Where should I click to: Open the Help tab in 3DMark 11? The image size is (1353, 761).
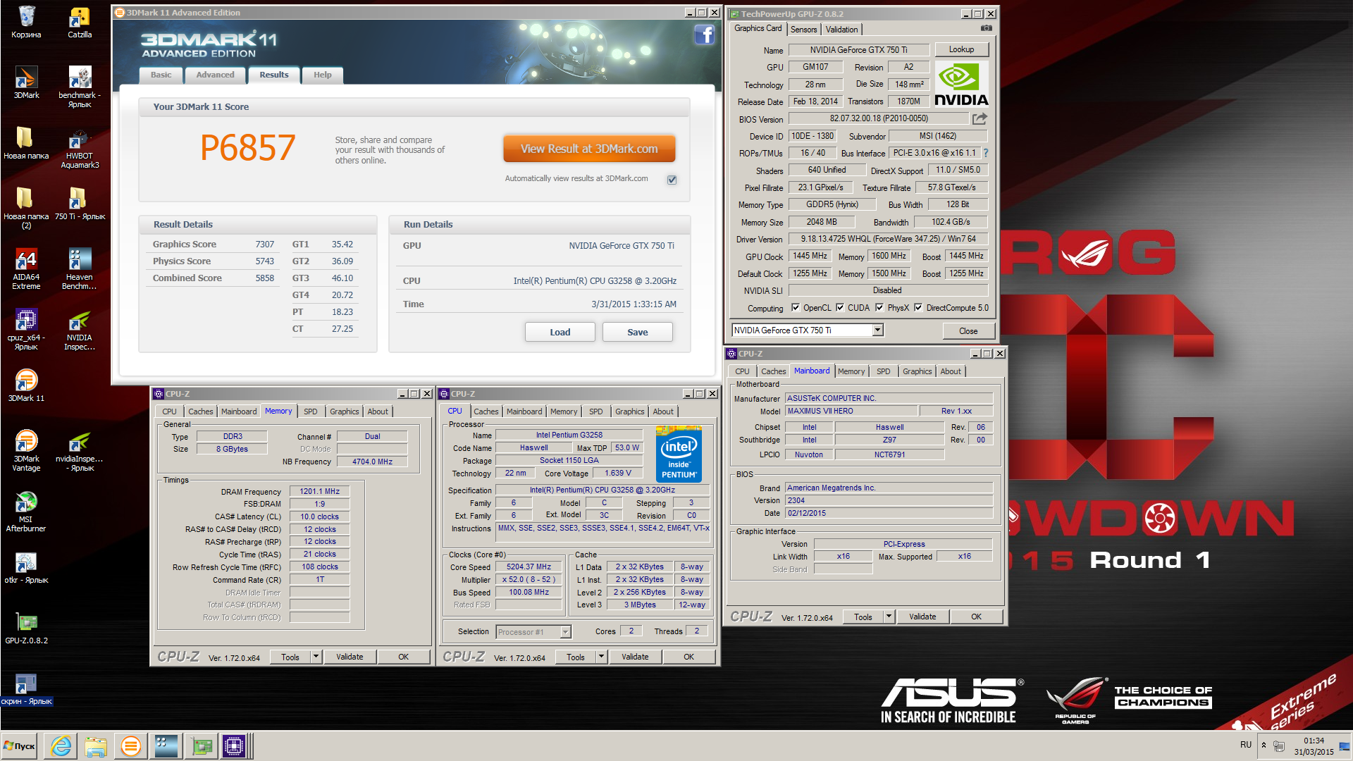click(x=323, y=75)
